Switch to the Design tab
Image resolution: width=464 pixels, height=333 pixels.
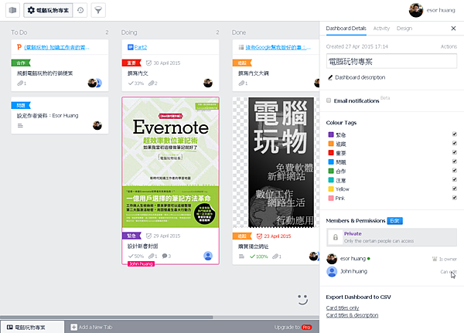click(404, 29)
